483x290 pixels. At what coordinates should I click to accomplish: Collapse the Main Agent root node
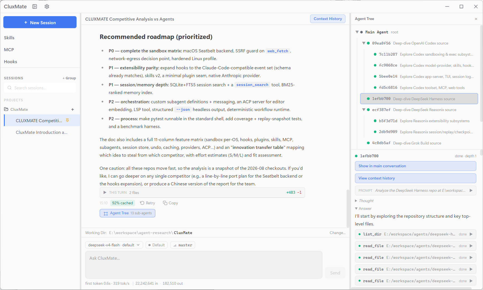pos(357,32)
